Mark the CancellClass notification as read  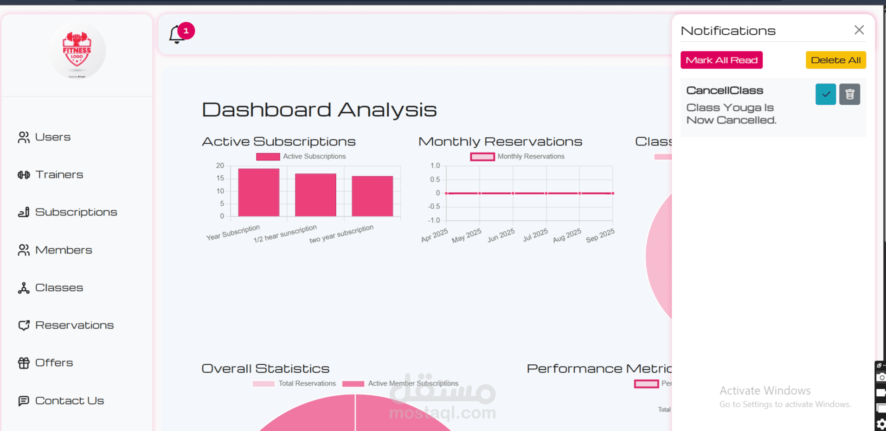pos(825,95)
